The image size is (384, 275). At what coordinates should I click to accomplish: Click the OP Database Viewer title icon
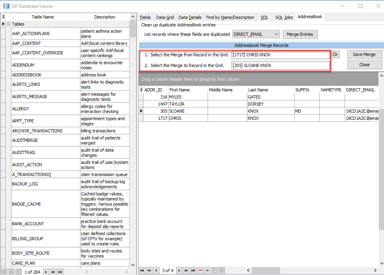(6, 6)
